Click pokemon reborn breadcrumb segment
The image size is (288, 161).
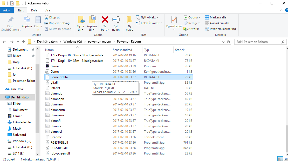click(99, 42)
